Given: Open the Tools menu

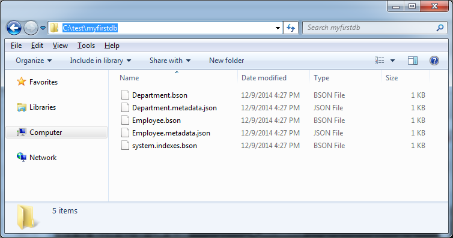Looking at the screenshot, I should click(86, 46).
